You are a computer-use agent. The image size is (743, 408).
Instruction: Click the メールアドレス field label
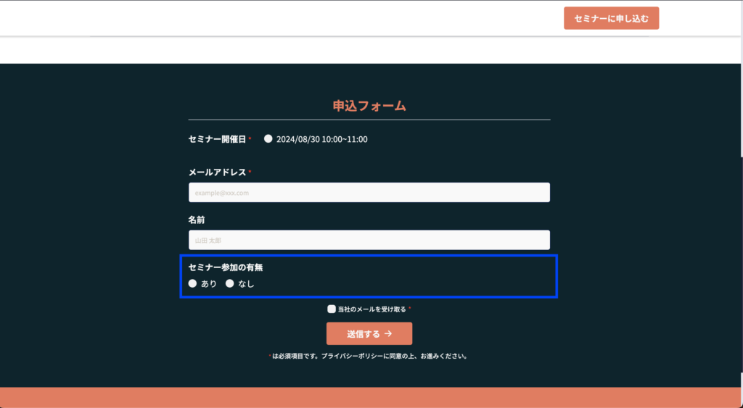tap(217, 172)
